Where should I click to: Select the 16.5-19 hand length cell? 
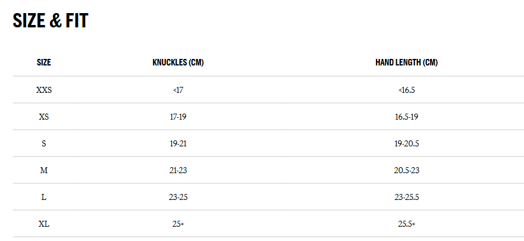coord(406,117)
